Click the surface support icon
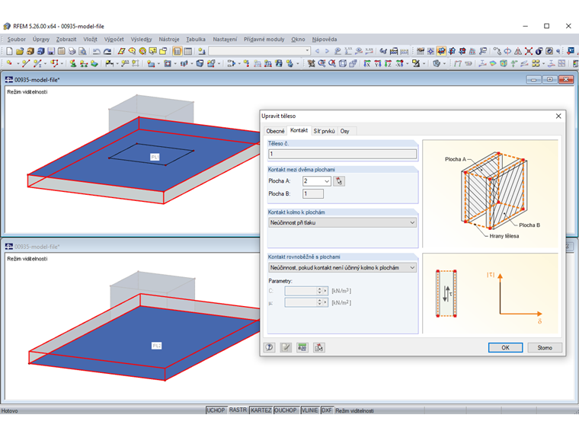The image size is (579, 434). 94,63
